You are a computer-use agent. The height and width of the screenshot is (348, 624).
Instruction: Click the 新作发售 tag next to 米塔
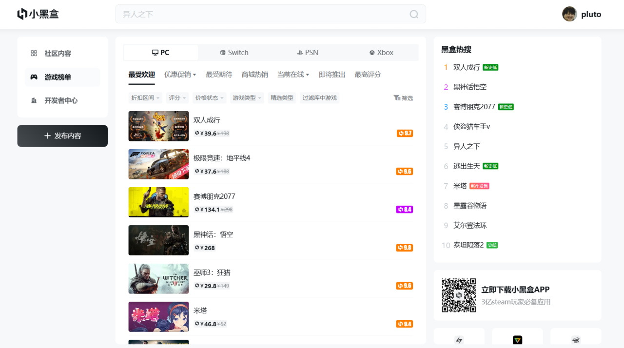pyautogui.click(x=479, y=186)
